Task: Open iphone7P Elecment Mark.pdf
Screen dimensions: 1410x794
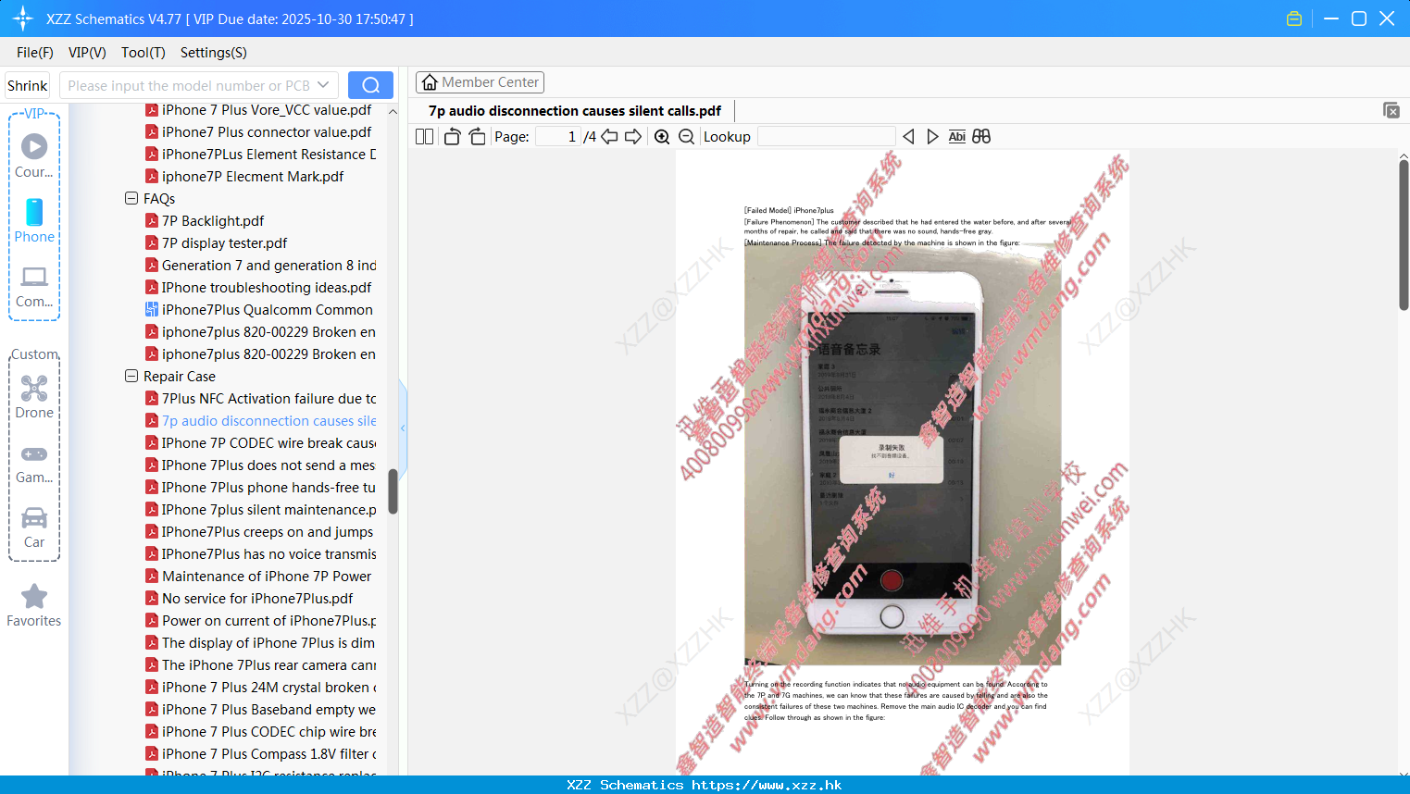Action: point(253,177)
